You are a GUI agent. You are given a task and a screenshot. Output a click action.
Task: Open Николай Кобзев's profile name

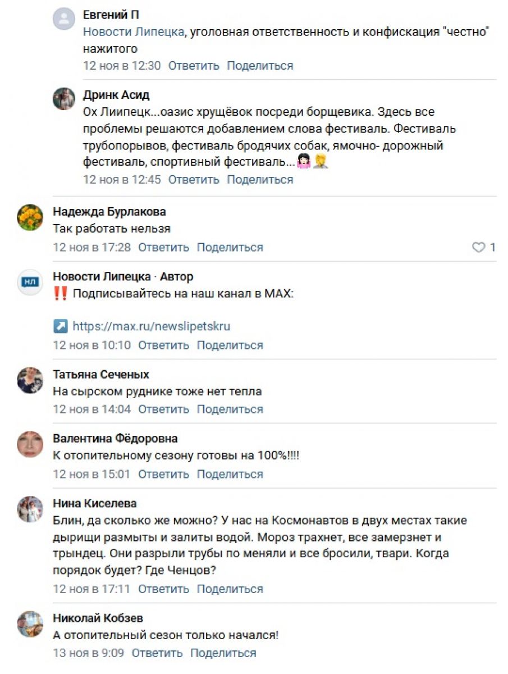tap(98, 618)
